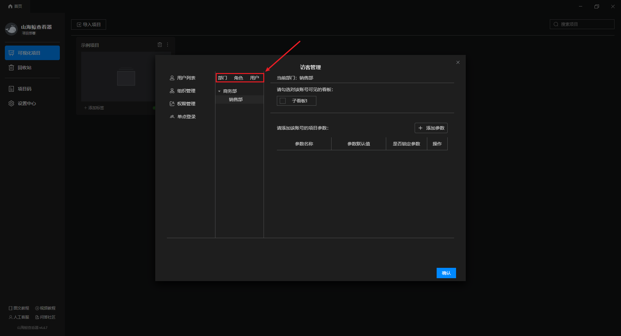This screenshot has height=336, width=621.
Task: Open 设置中心 settings in sidebar
Action: [x=27, y=103]
